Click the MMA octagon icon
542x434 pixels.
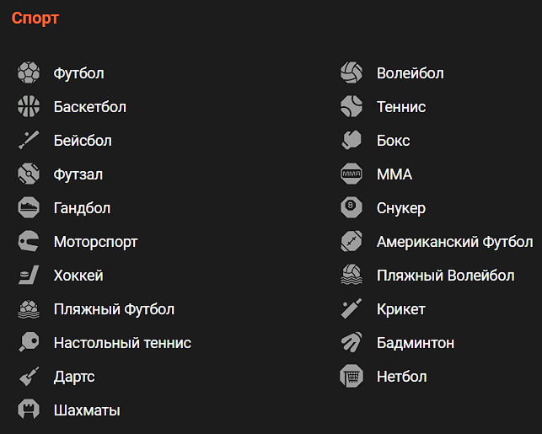tap(351, 174)
